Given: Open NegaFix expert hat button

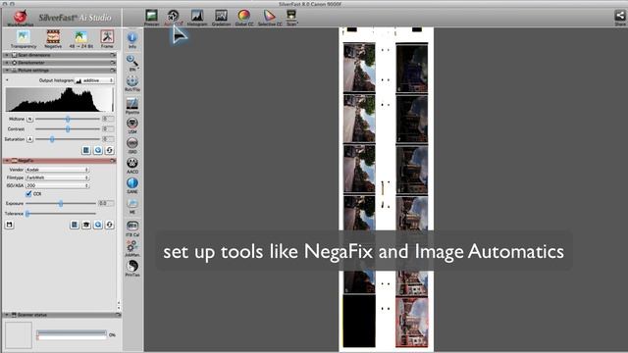Looking at the screenshot, I should click(86, 225).
